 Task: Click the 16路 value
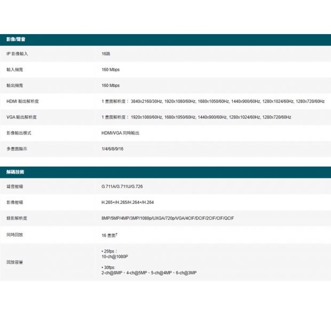click(x=106, y=54)
